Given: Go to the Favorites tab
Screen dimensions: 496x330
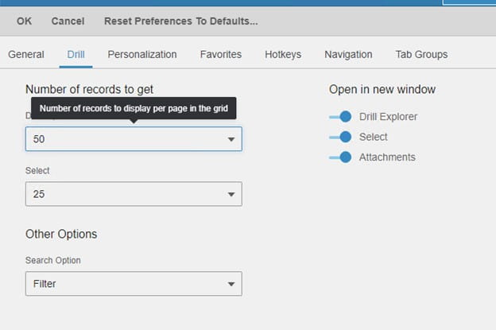Looking at the screenshot, I should (221, 54).
